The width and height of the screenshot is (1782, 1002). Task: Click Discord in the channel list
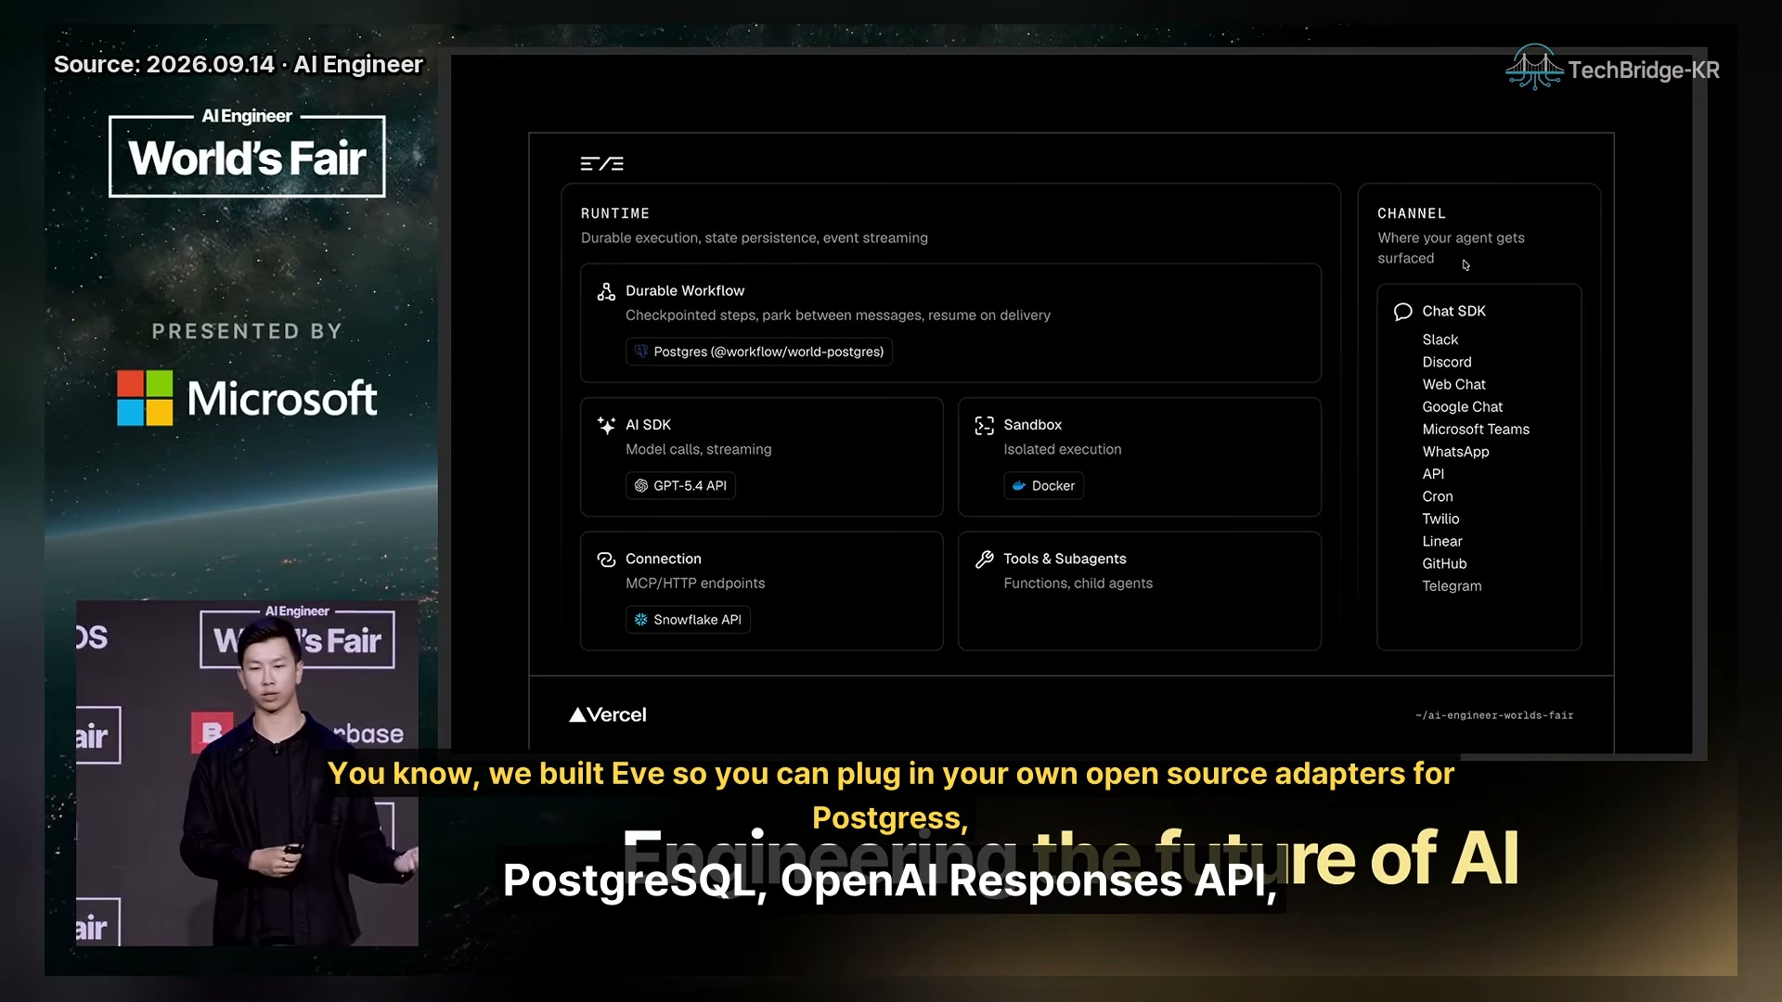[x=1447, y=362]
